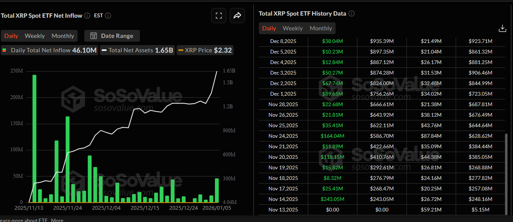Click the 2025/12/15 axis label

pyautogui.click(x=145, y=208)
